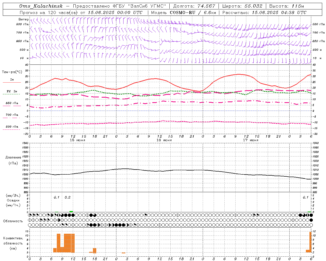Click the green precipitation bar on 15 июня
Viewport: 326px width, 261px height.
71,212
